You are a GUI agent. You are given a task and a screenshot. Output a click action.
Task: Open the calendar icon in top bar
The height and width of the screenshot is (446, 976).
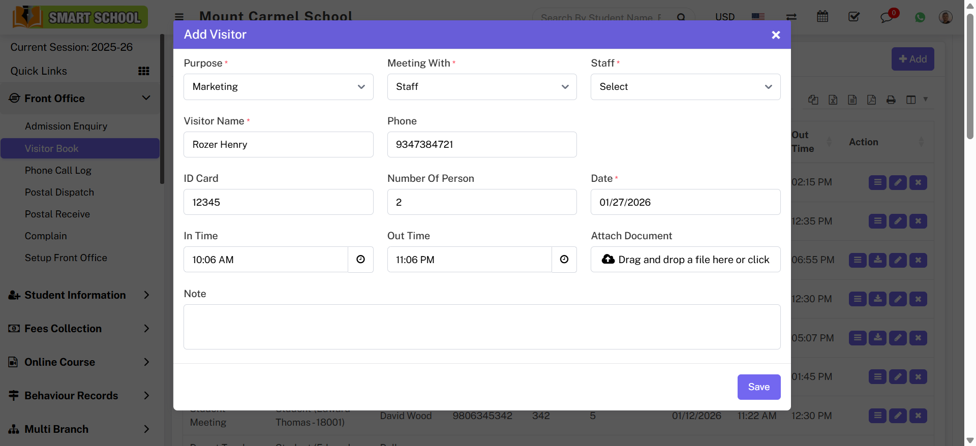(x=822, y=17)
